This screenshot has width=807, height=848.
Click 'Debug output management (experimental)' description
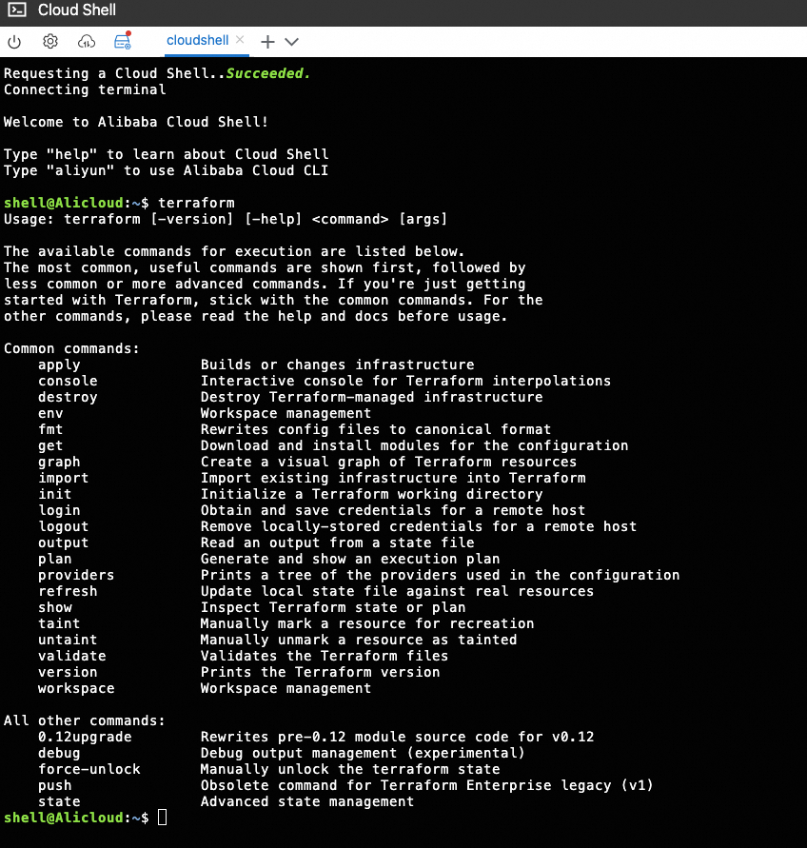click(363, 753)
